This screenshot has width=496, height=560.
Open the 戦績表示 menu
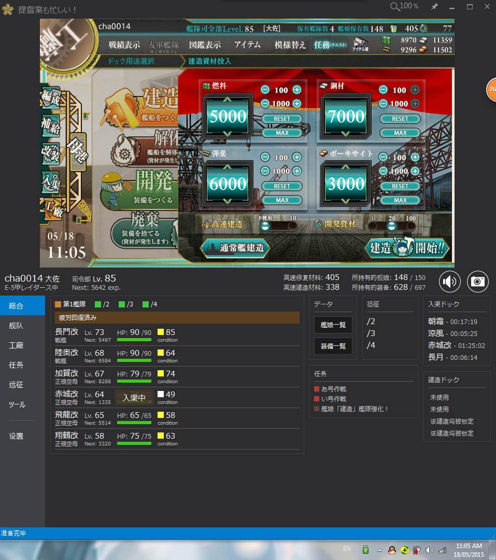click(x=124, y=45)
